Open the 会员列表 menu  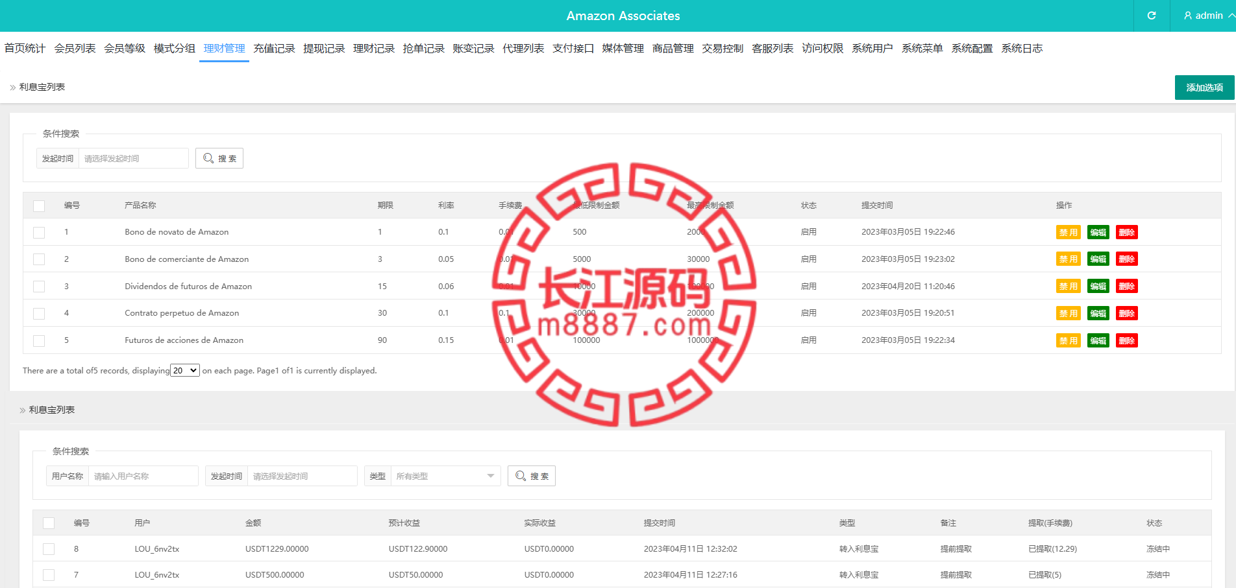pyautogui.click(x=75, y=49)
